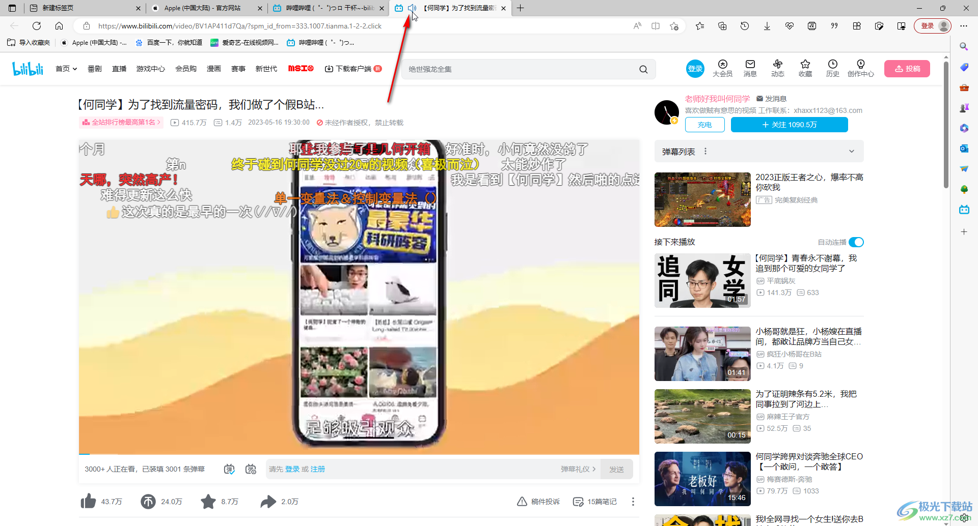Screen dimensions: 978x526
Task: Open uploader 老师好我叫何同学 profile
Action: tap(717, 99)
